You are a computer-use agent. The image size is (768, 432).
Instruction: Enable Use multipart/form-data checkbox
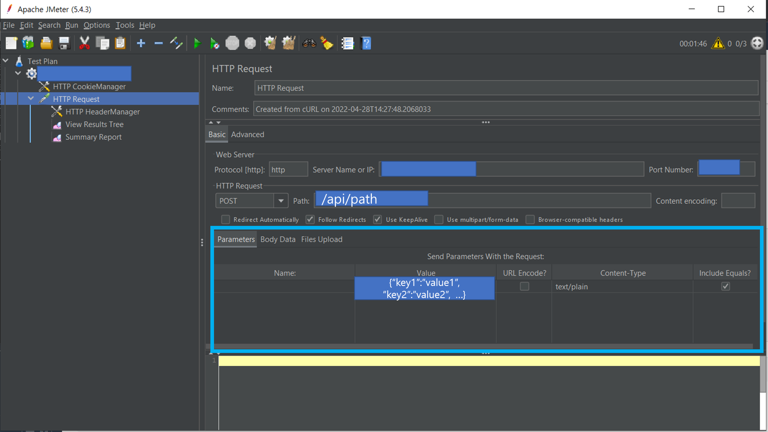tap(439, 219)
